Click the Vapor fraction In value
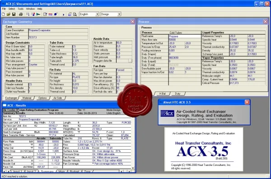Screen dimensions: 271x179 pos(176,72)
